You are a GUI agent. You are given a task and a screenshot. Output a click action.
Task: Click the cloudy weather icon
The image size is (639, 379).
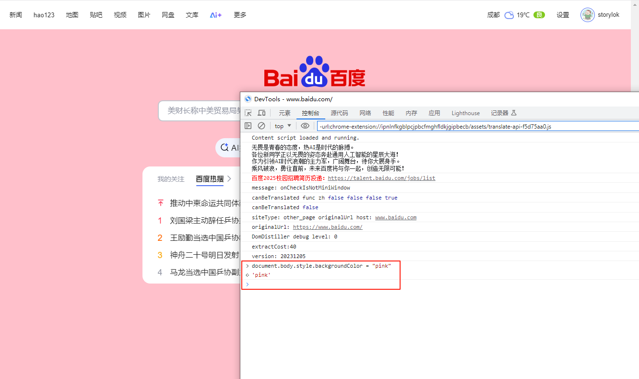pos(509,15)
